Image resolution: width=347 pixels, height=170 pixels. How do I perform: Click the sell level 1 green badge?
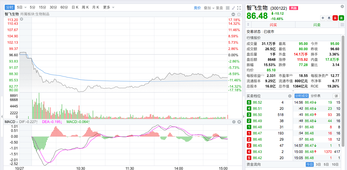tap(249, 127)
